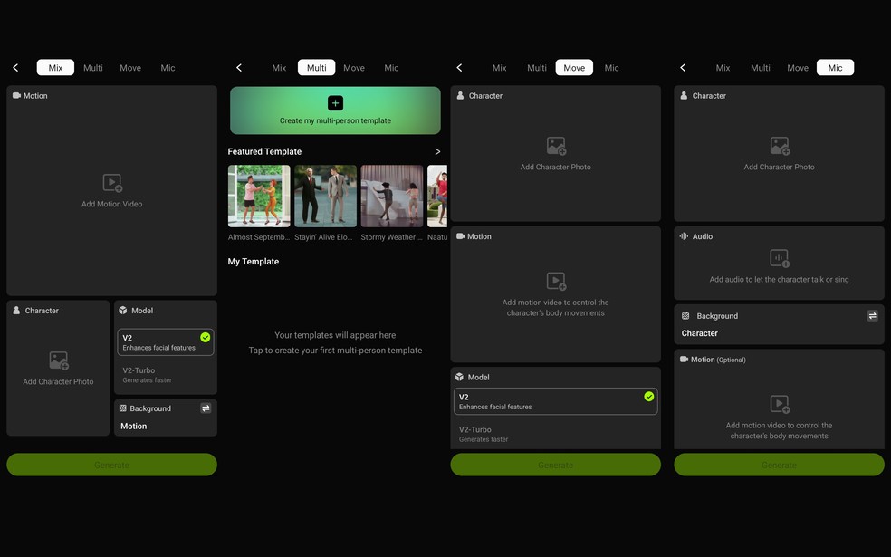Select the V2-Turbo model in the Mix screen
Image resolution: width=891 pixels, height=557 pixels.
(x=166, y=375)
